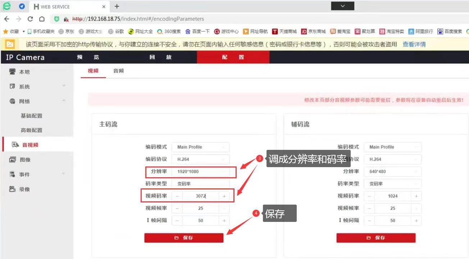Click the 京东商城 bookmark icon
Viewport: 469px width, 259px height.
[x=304, y=32]
